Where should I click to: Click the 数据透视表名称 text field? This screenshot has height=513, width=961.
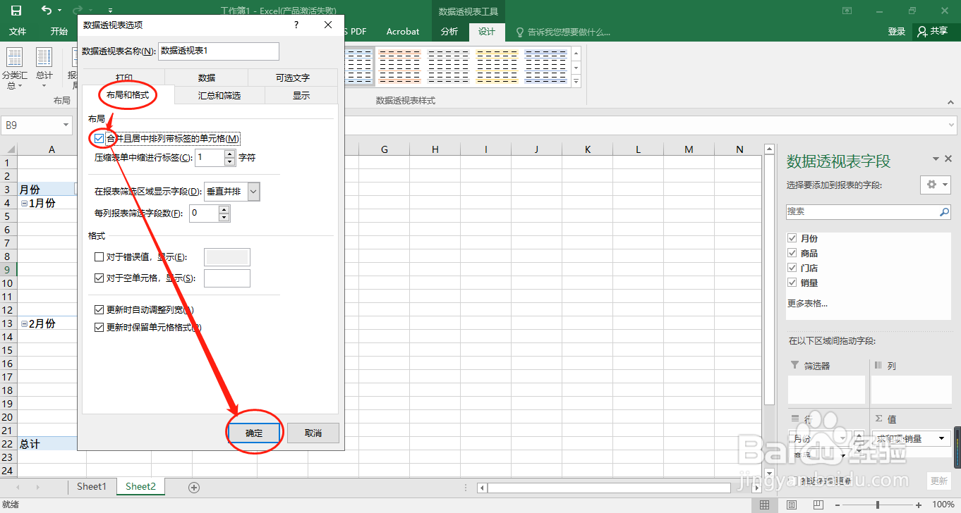click(x=219, y=51)
